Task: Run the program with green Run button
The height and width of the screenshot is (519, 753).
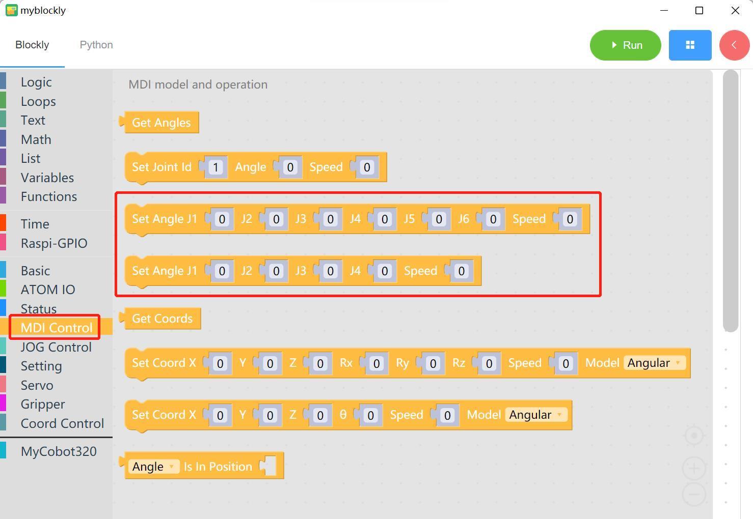Action: coord(626,45)
